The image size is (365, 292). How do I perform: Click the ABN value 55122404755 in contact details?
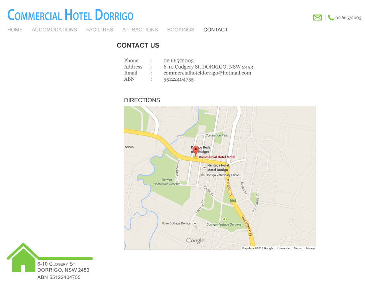coord(178,80)
